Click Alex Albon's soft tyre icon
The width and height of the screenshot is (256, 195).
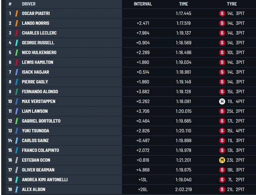tap(222, 190)
